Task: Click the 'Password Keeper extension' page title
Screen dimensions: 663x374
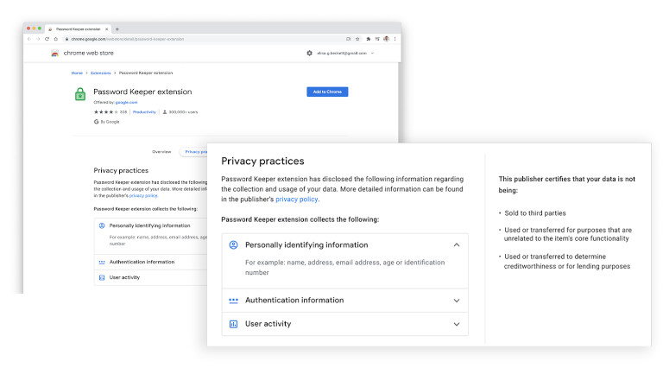Action: [x=142, y=92]
